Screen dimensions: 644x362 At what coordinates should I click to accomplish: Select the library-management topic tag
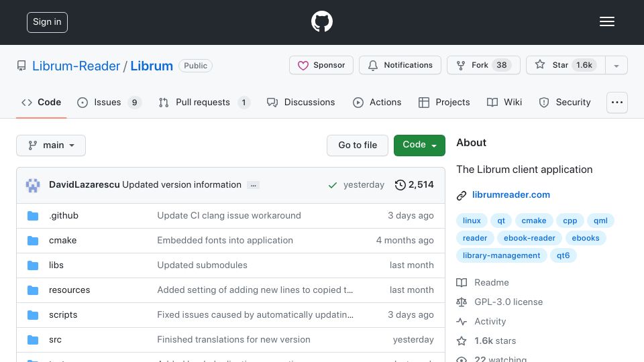(502, 255)
